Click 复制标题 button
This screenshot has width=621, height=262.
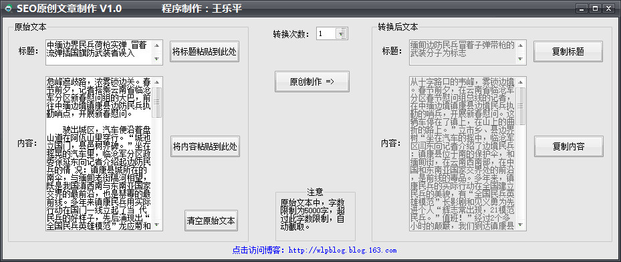pyautogui.click(x=568, y=51)
